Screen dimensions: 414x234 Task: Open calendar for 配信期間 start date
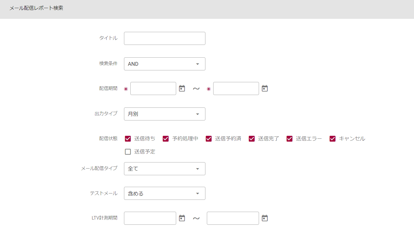click(x=182, y=88)
